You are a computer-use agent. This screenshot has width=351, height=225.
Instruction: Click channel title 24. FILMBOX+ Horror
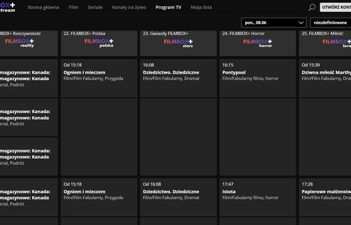click(243, 34)
